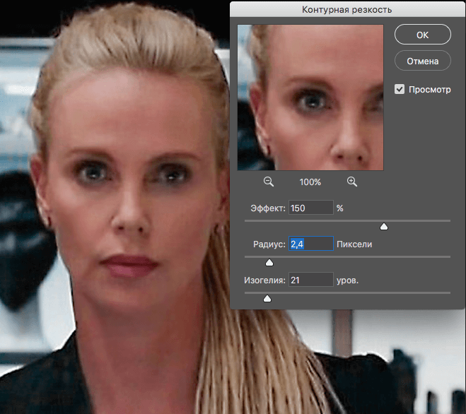Click the zoom out magnifier icon

[269, 182]
